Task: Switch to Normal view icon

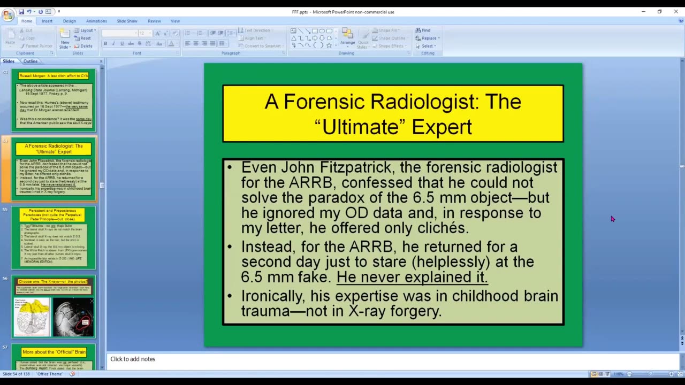Action: click(x=594, y=374)
